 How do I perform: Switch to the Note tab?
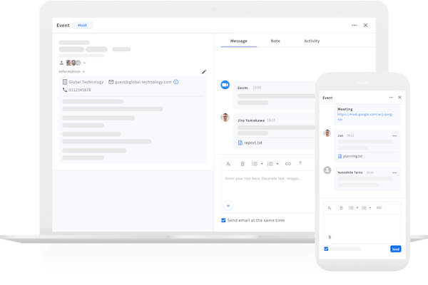pyautogui.click(x=275, y=41)
